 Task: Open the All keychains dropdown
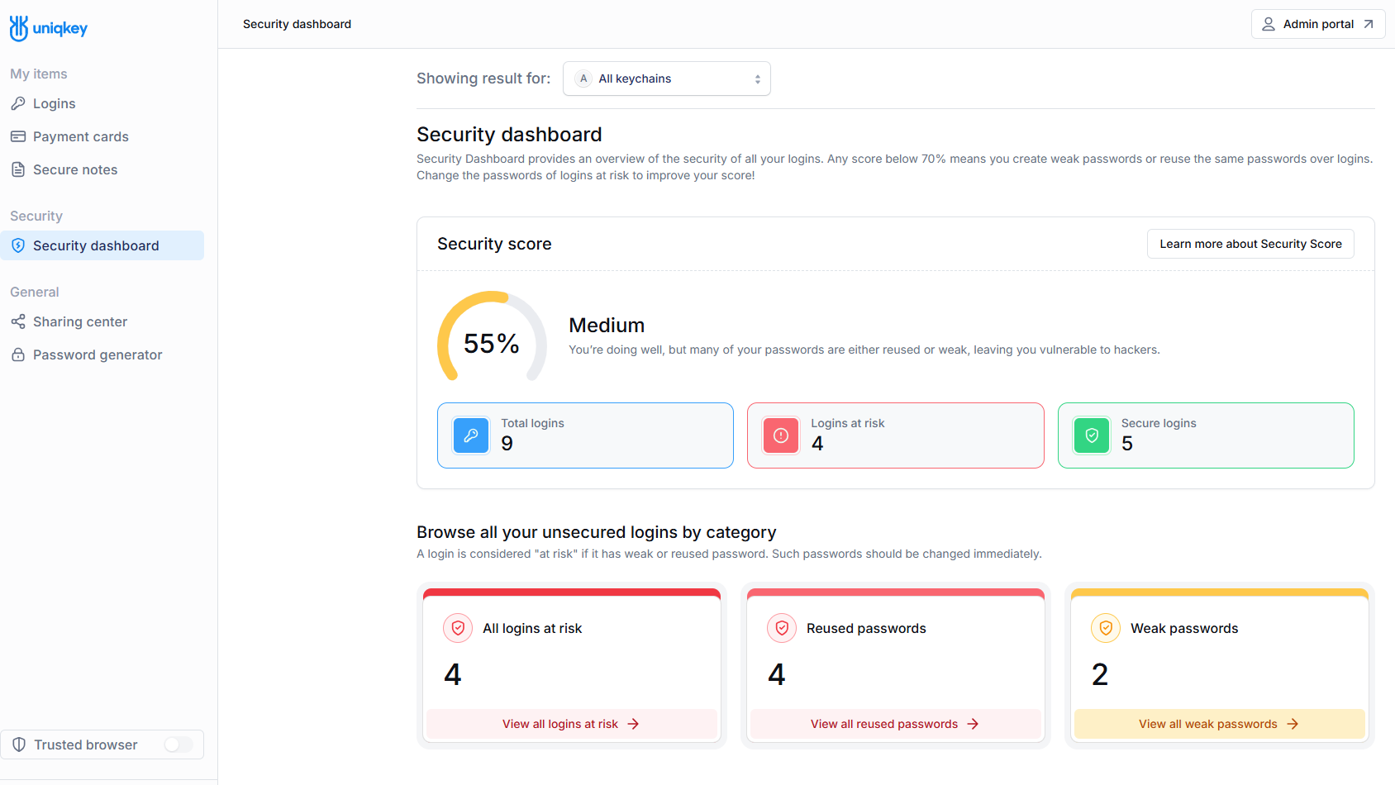(667, 78)
